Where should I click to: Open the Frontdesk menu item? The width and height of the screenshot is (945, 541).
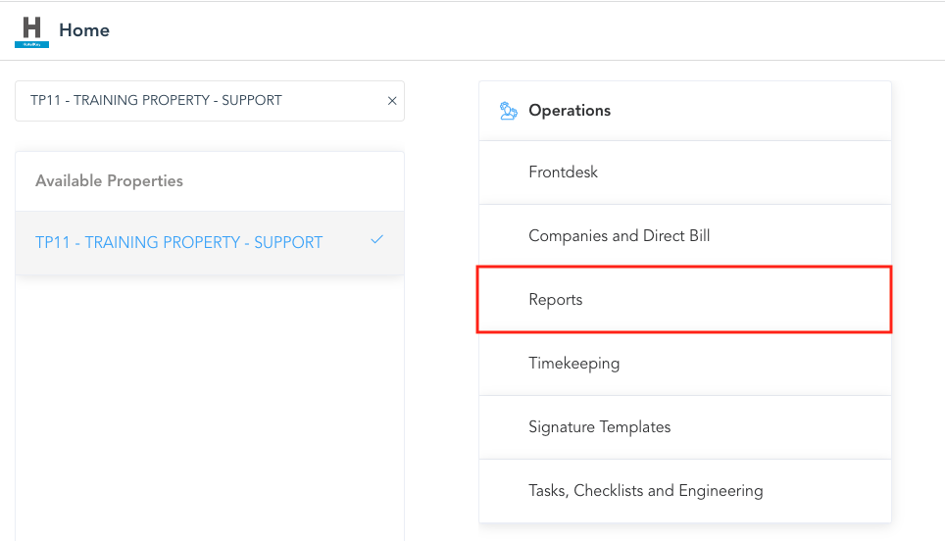563,172
